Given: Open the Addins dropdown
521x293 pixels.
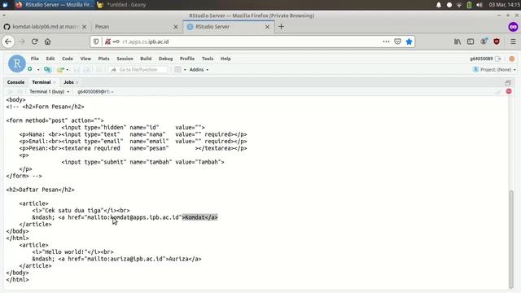Looking at the screenshot, I should pos(199,70).
